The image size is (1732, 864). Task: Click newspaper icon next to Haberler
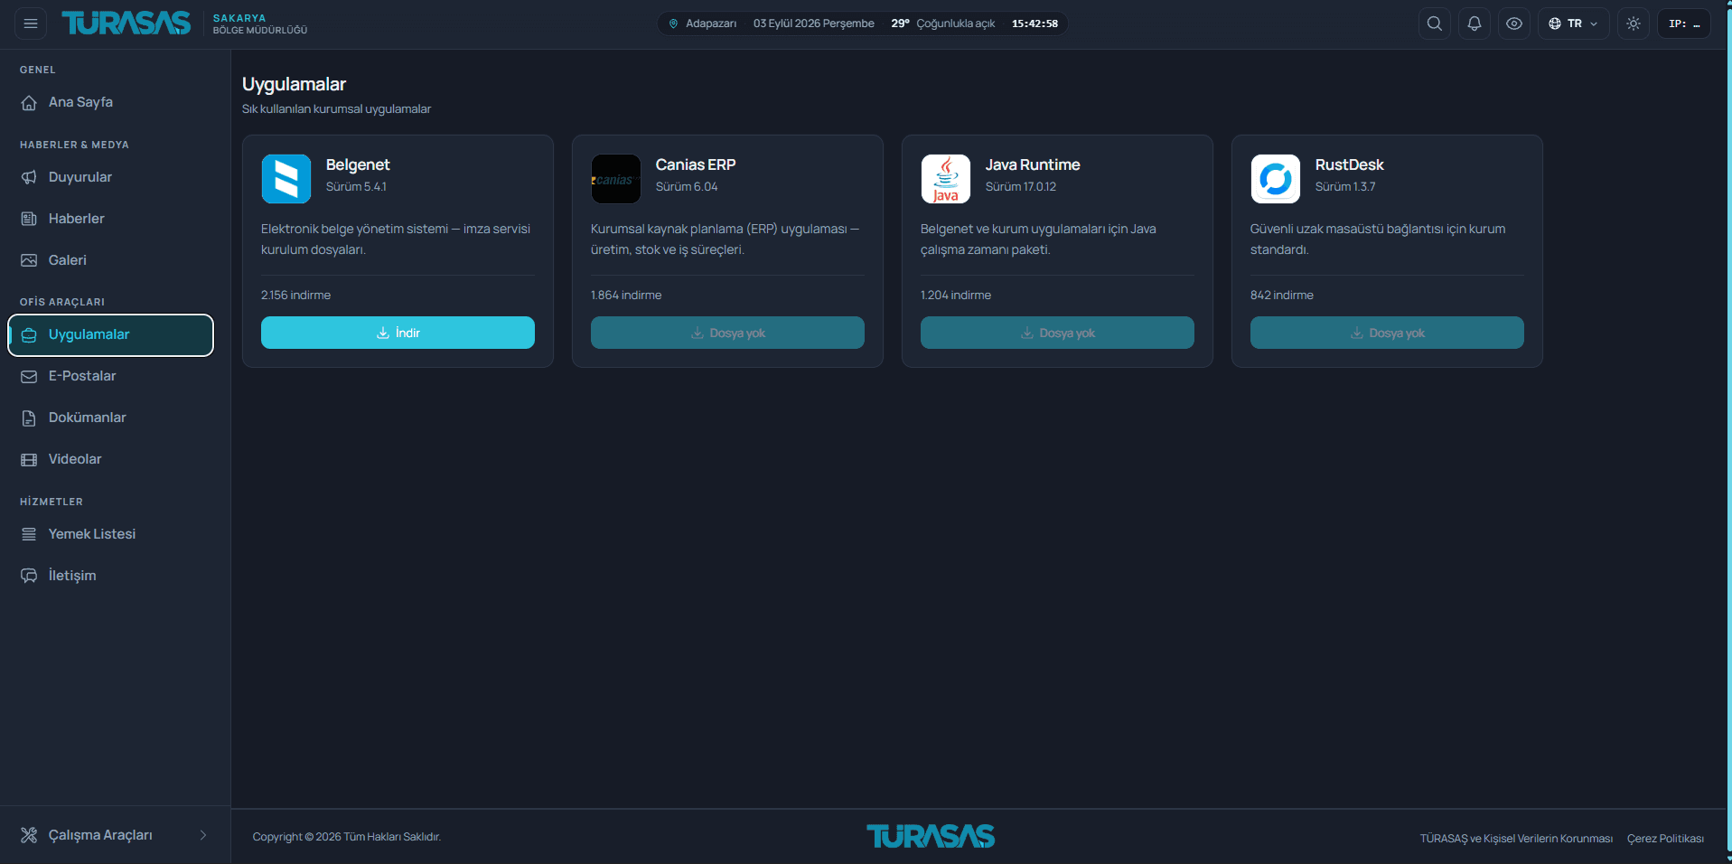tap(29, 219)
